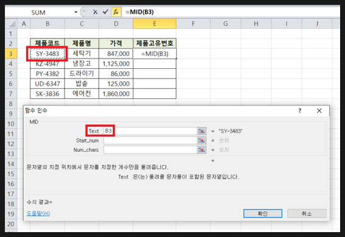Click the 제품명 header cell

[82, 43]
